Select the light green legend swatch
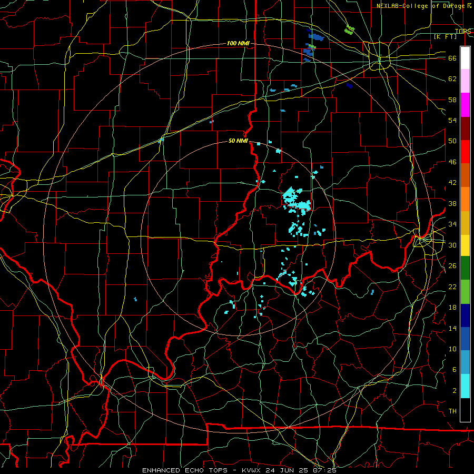The image size is (474, 474). [465, 291]
